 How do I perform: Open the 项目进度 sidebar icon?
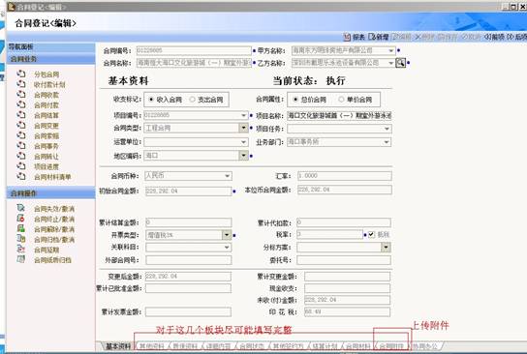click(x=21, y=166)
